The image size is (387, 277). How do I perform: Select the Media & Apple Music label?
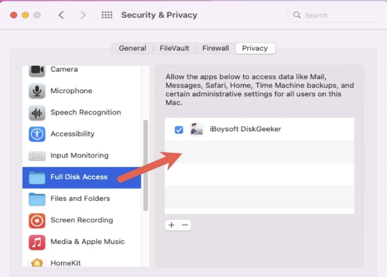[x=88, y=241]
